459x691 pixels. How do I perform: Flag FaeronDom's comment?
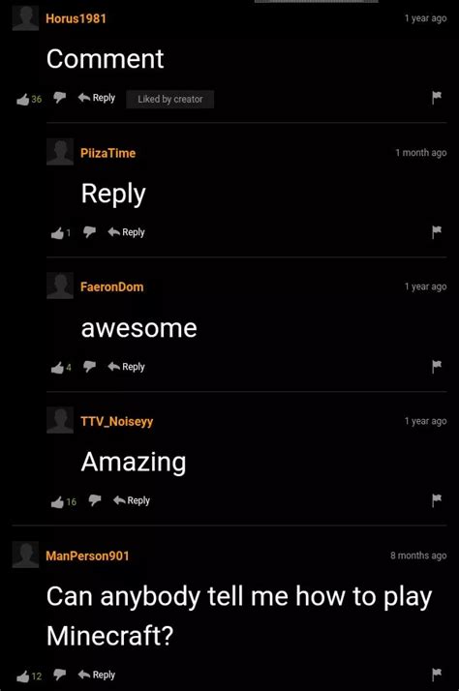[436, 366]
